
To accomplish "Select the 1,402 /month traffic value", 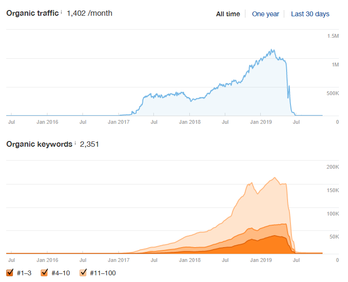I will (90, 13).
